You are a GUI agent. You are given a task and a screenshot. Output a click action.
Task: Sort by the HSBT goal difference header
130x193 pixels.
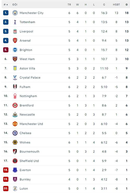pos(116,5)
